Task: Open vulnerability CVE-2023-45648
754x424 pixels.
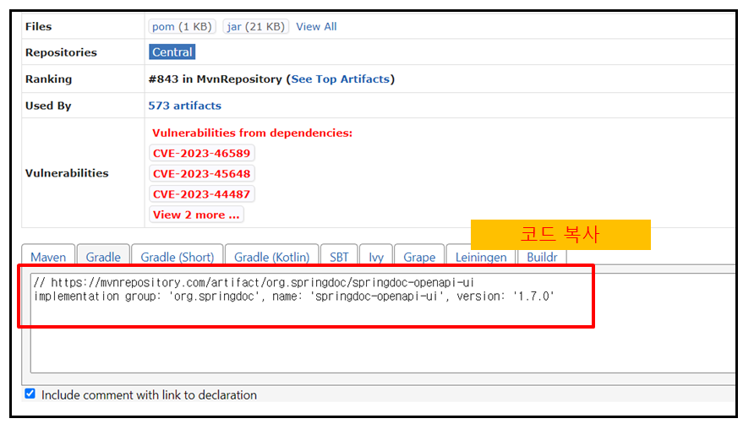Action: tap(201, 173)
